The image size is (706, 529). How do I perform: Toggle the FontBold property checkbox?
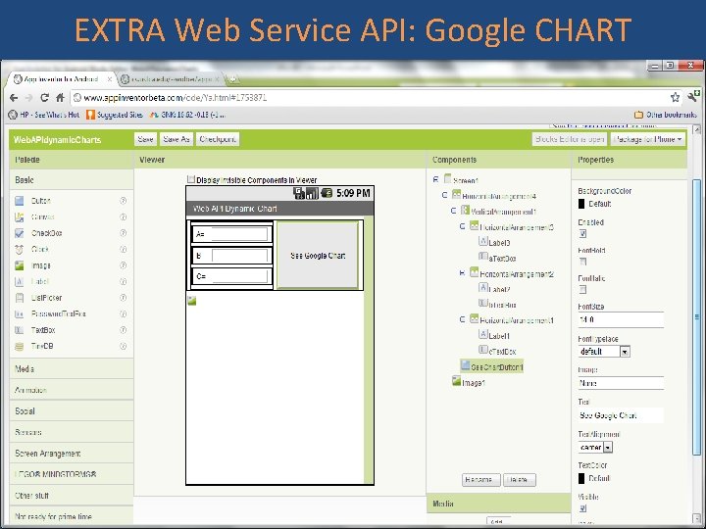[582, 262]
